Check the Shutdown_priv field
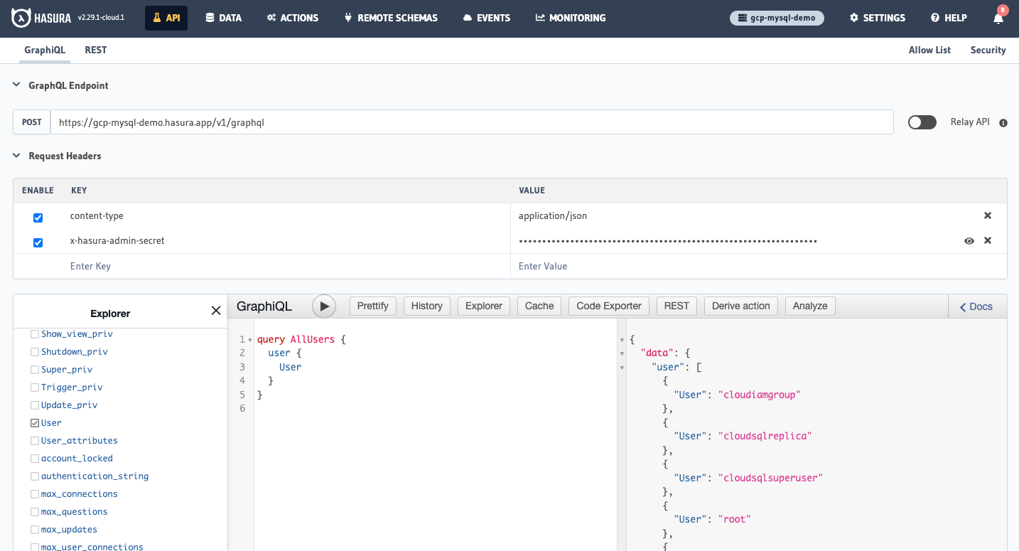 (35, 351)
